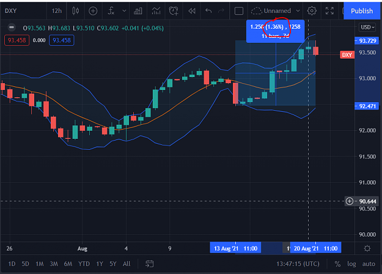This screenshot has height=274, width=382.
Task: Select the 1Y date range
Action: pyautogui.click(x=100, y=264)
